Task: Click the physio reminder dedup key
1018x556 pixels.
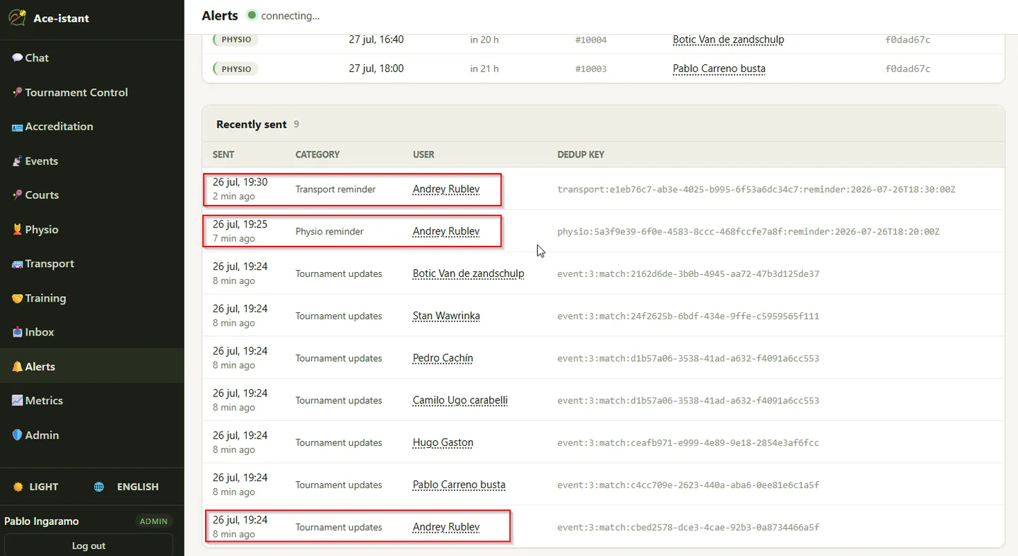Action: [748, 232]
